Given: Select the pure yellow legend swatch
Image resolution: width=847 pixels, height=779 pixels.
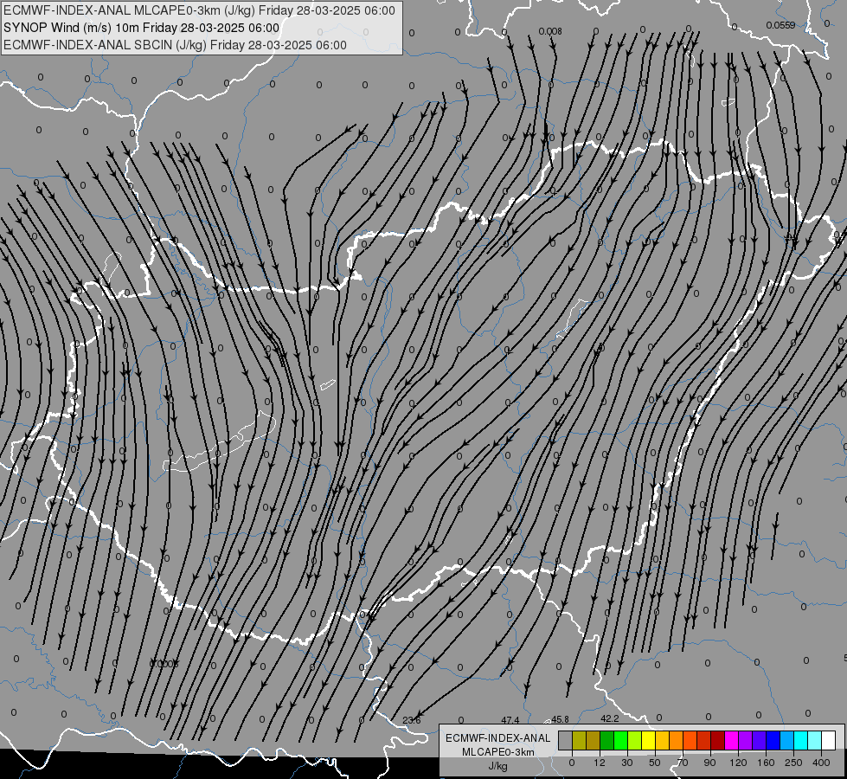Looking at the screenshot, I should (648, 740).
